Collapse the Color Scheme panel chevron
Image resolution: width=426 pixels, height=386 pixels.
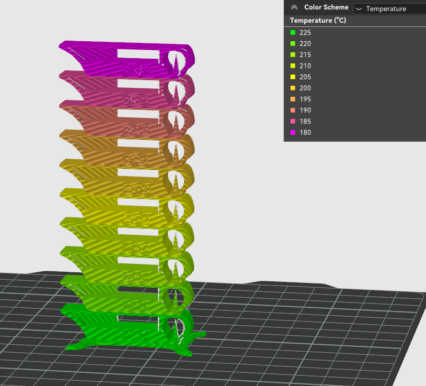pos(294,7)
